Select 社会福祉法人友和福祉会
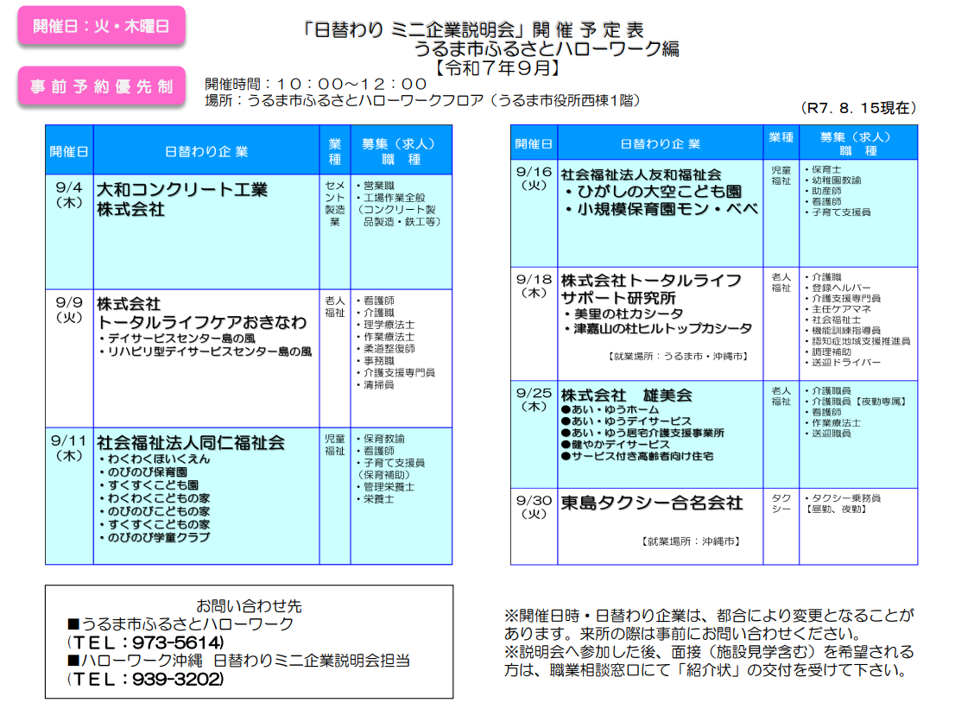The image size is (955, 728). click(x=641, y=174)
